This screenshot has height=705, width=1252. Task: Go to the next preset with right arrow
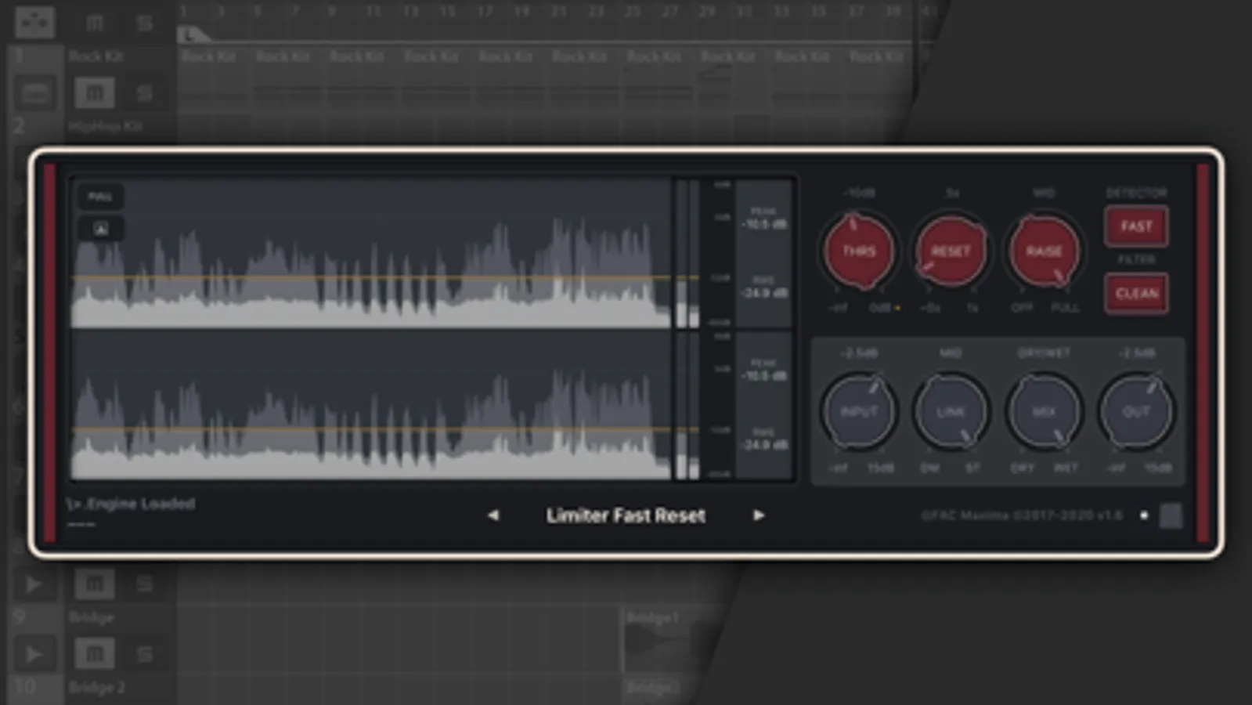[x=758, y=515]
